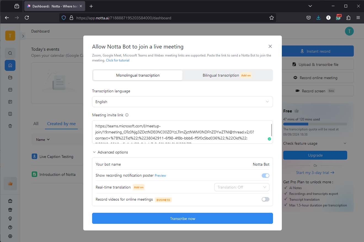364x242 pixels.
Task: Switch to the Bilingual transcription tab
Action: pyautogui.click(x=227, y=75)
